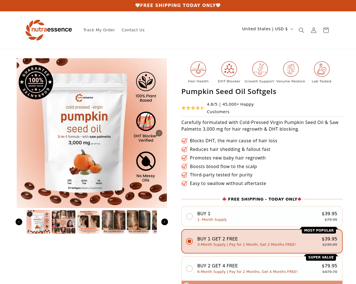Open Track My Order page
This screenshot has height=284, width=356.
(x=99, y=30)
